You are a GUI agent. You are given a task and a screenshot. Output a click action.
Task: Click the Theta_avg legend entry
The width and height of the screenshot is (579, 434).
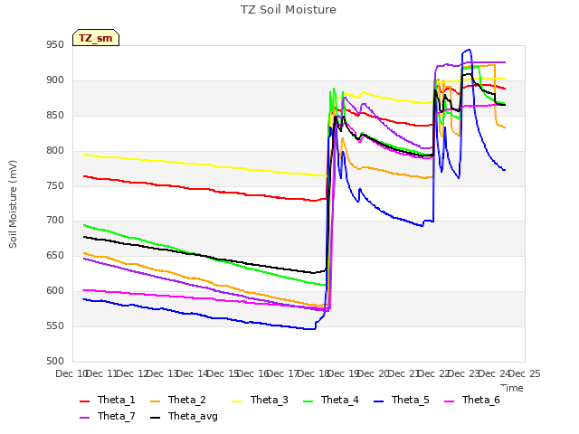(x=184, y=416)
